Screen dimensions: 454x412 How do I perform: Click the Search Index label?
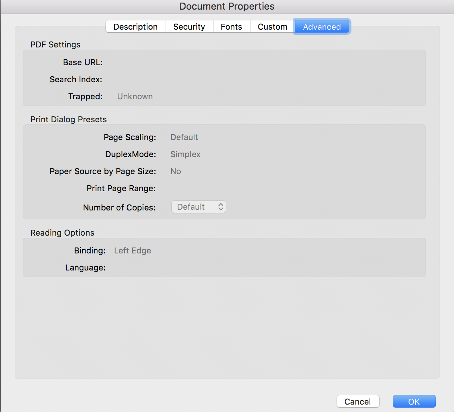click(x=76, y=79)
